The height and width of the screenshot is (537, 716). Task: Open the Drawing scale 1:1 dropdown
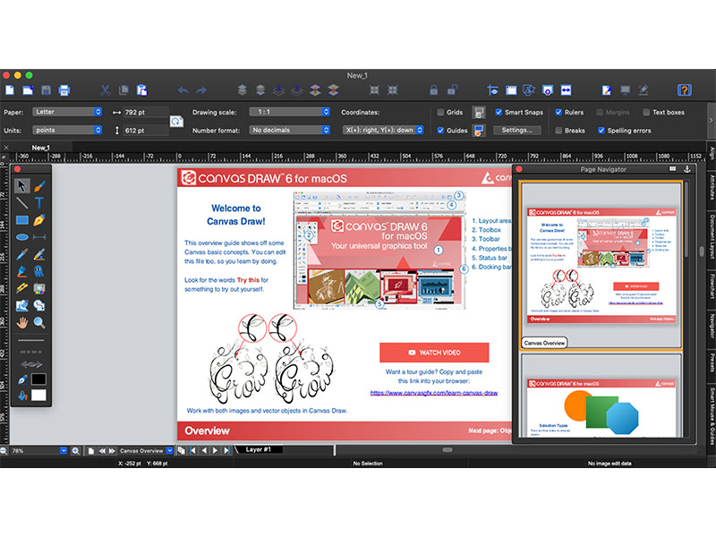[x=289, y=112]
